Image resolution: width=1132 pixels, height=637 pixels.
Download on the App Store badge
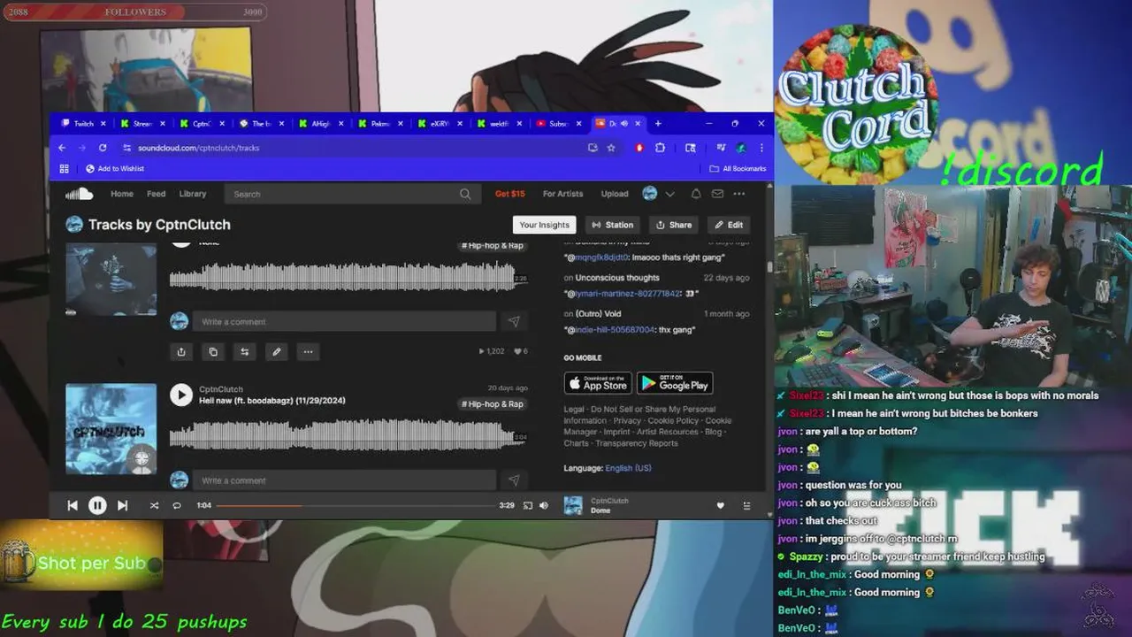[598, 383]
